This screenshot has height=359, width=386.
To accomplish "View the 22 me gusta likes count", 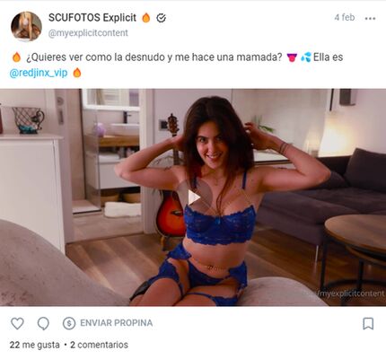I will (x=34, y=345).
